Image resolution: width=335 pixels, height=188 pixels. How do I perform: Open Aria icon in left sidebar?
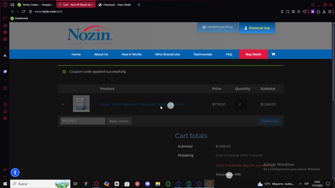coord(5,55)
